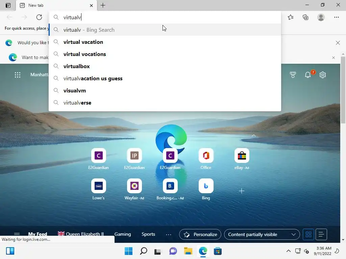
Task: Collapse quick links with up chevron
Action: pos(254,136)
